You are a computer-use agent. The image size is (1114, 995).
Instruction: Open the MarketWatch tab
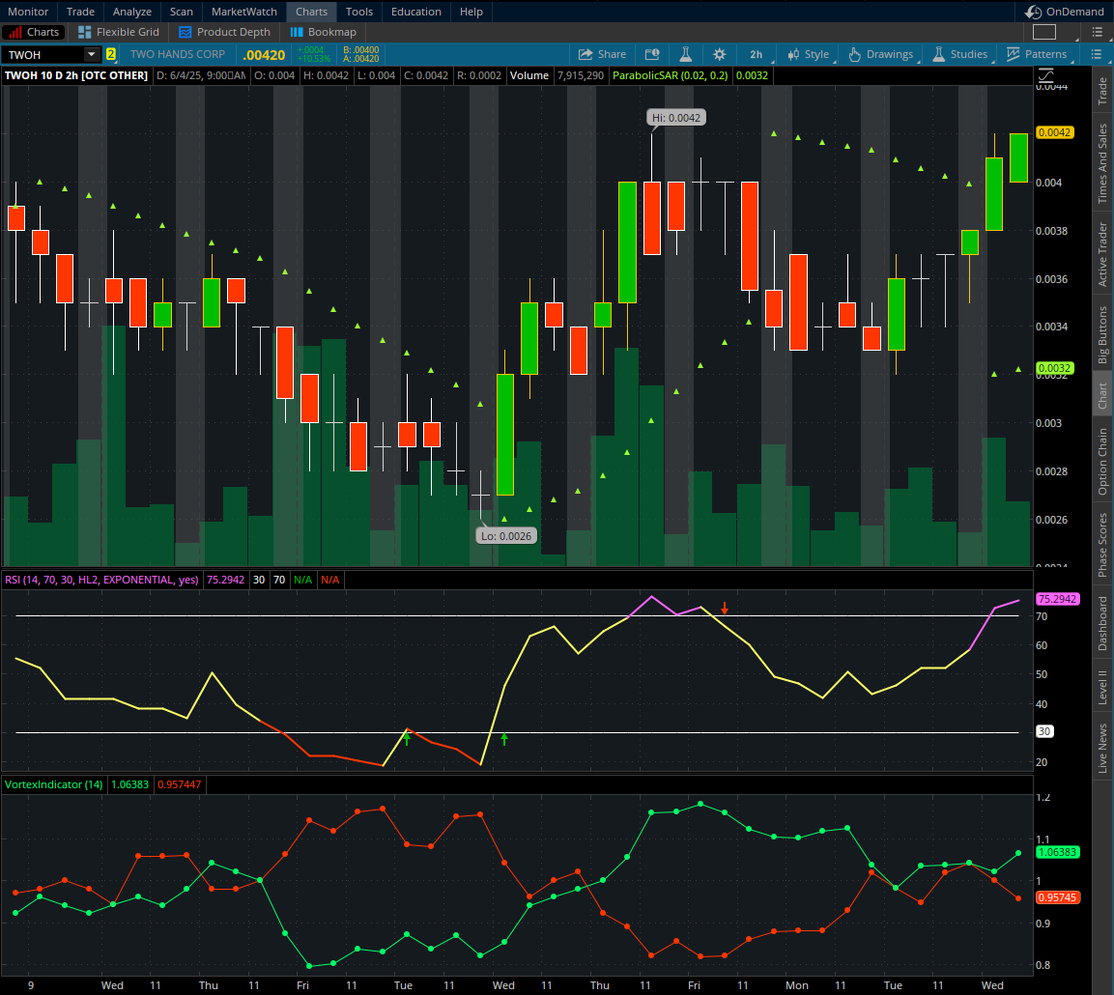coord(244,12)
